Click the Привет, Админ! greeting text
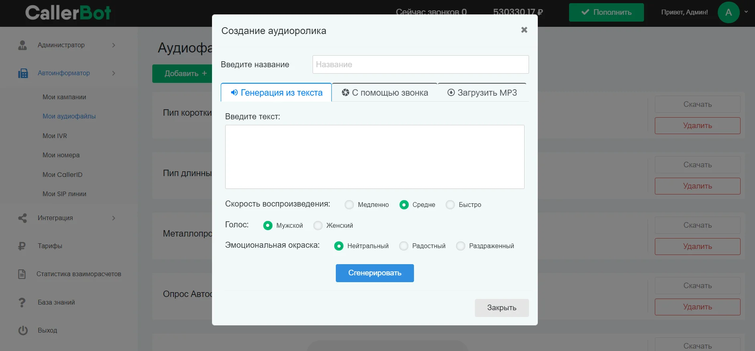 tap(684, 12)
